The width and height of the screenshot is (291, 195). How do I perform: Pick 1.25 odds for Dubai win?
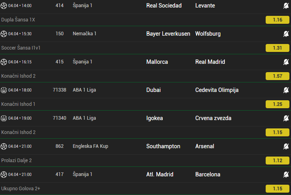(277, 104)
